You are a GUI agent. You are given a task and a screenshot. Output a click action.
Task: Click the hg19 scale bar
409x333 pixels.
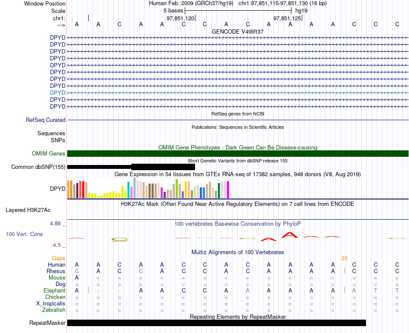(238, 11)
